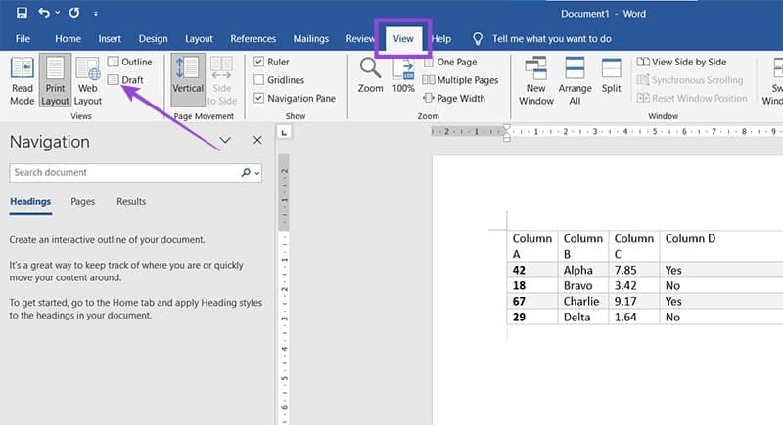Choose Multiple Pages zoom
The height and width of the screenshot is (425, 783).
pyautogui.click(x=460, y=80)
